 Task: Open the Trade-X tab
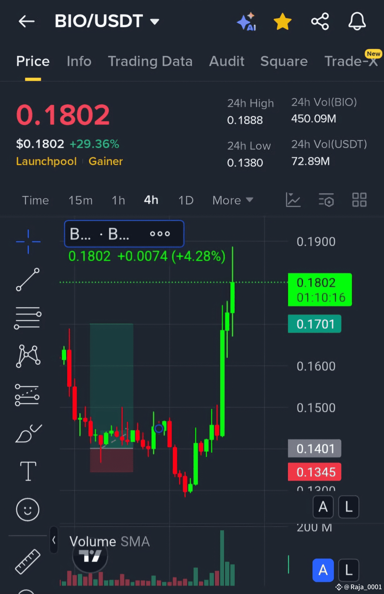pos(351,61)
